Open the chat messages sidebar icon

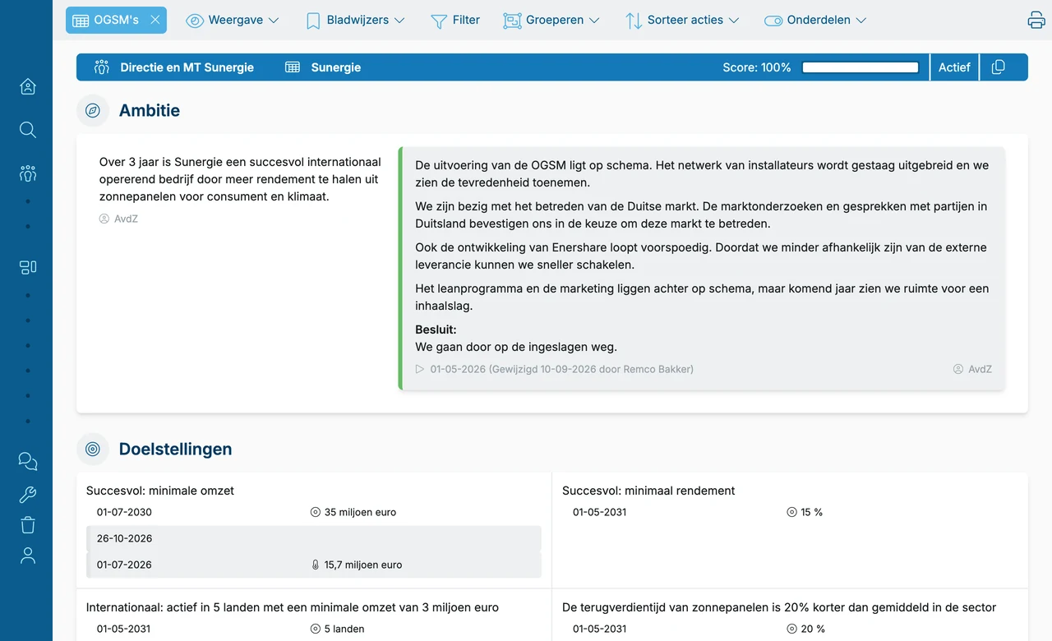coord(28,461)
